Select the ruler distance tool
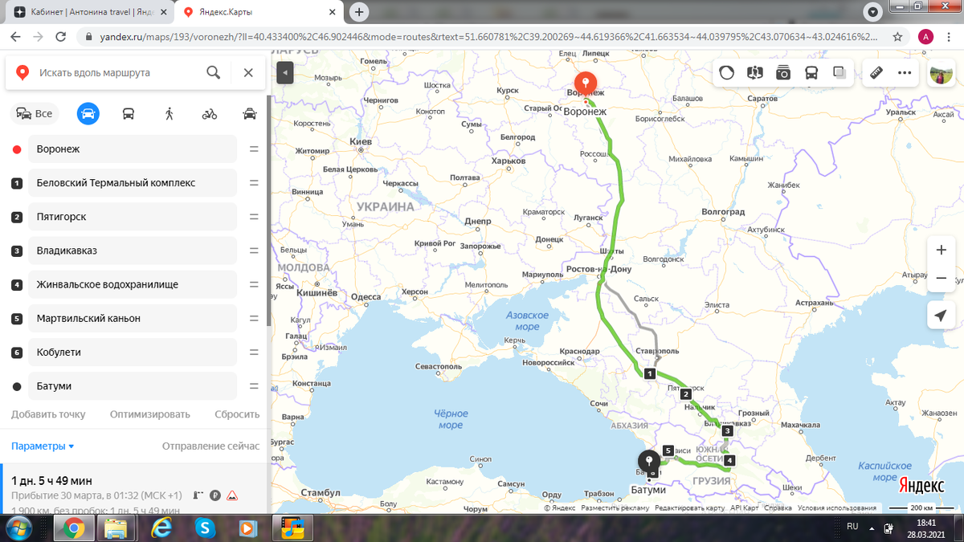964x542 pixels. [877, 73]
